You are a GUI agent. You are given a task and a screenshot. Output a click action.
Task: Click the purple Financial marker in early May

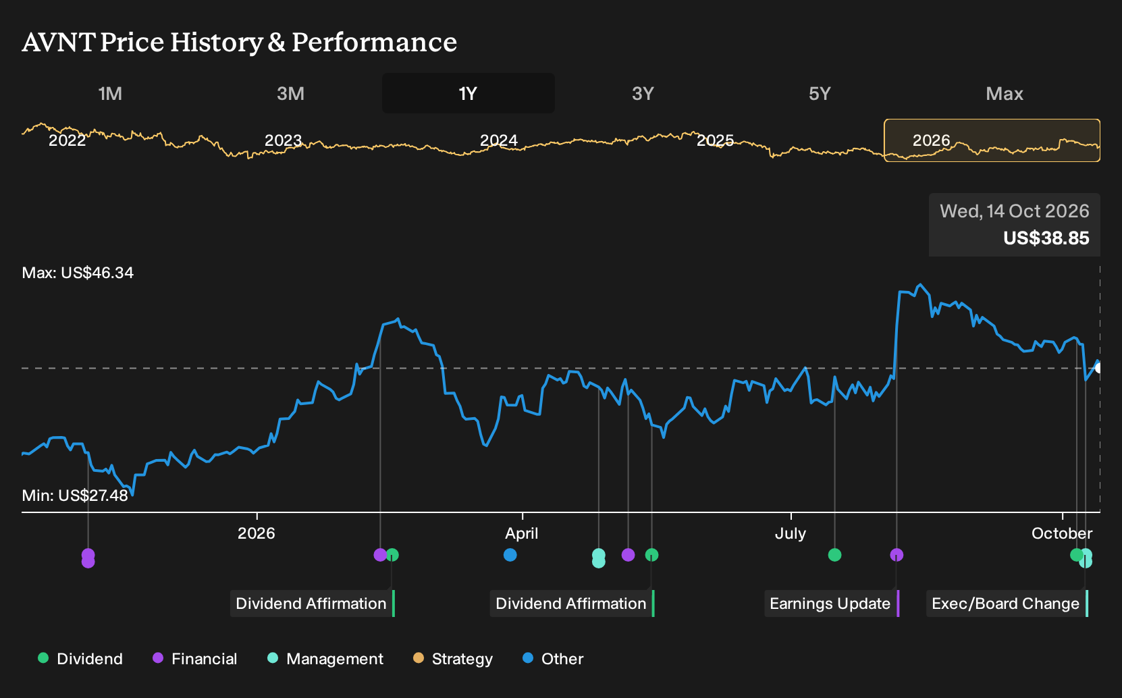[x=628, y=555]
